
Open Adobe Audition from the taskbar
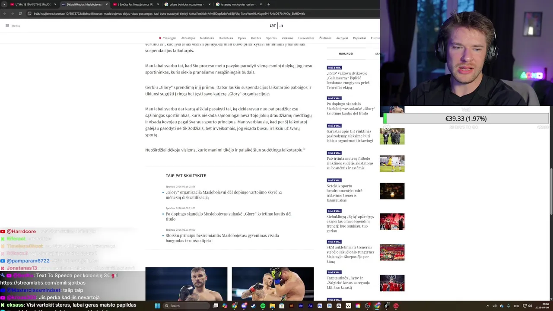[x=310, y=306]
